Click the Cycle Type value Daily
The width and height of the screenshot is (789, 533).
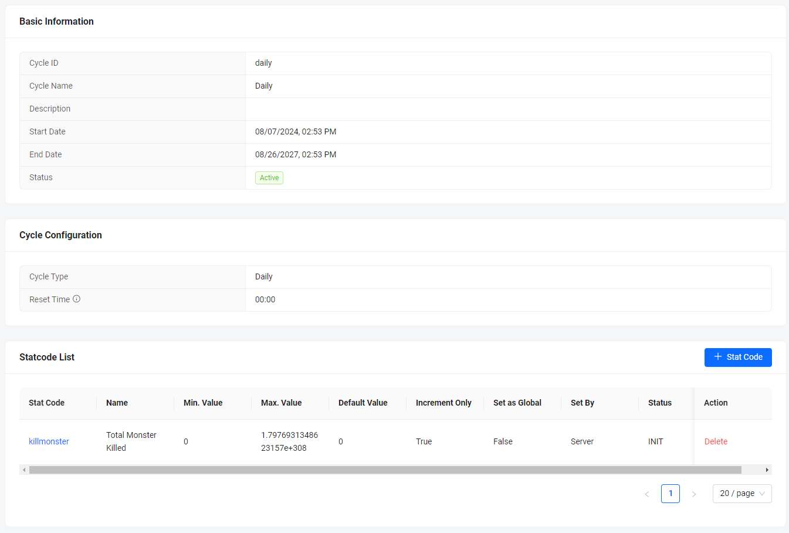(263, 276)
